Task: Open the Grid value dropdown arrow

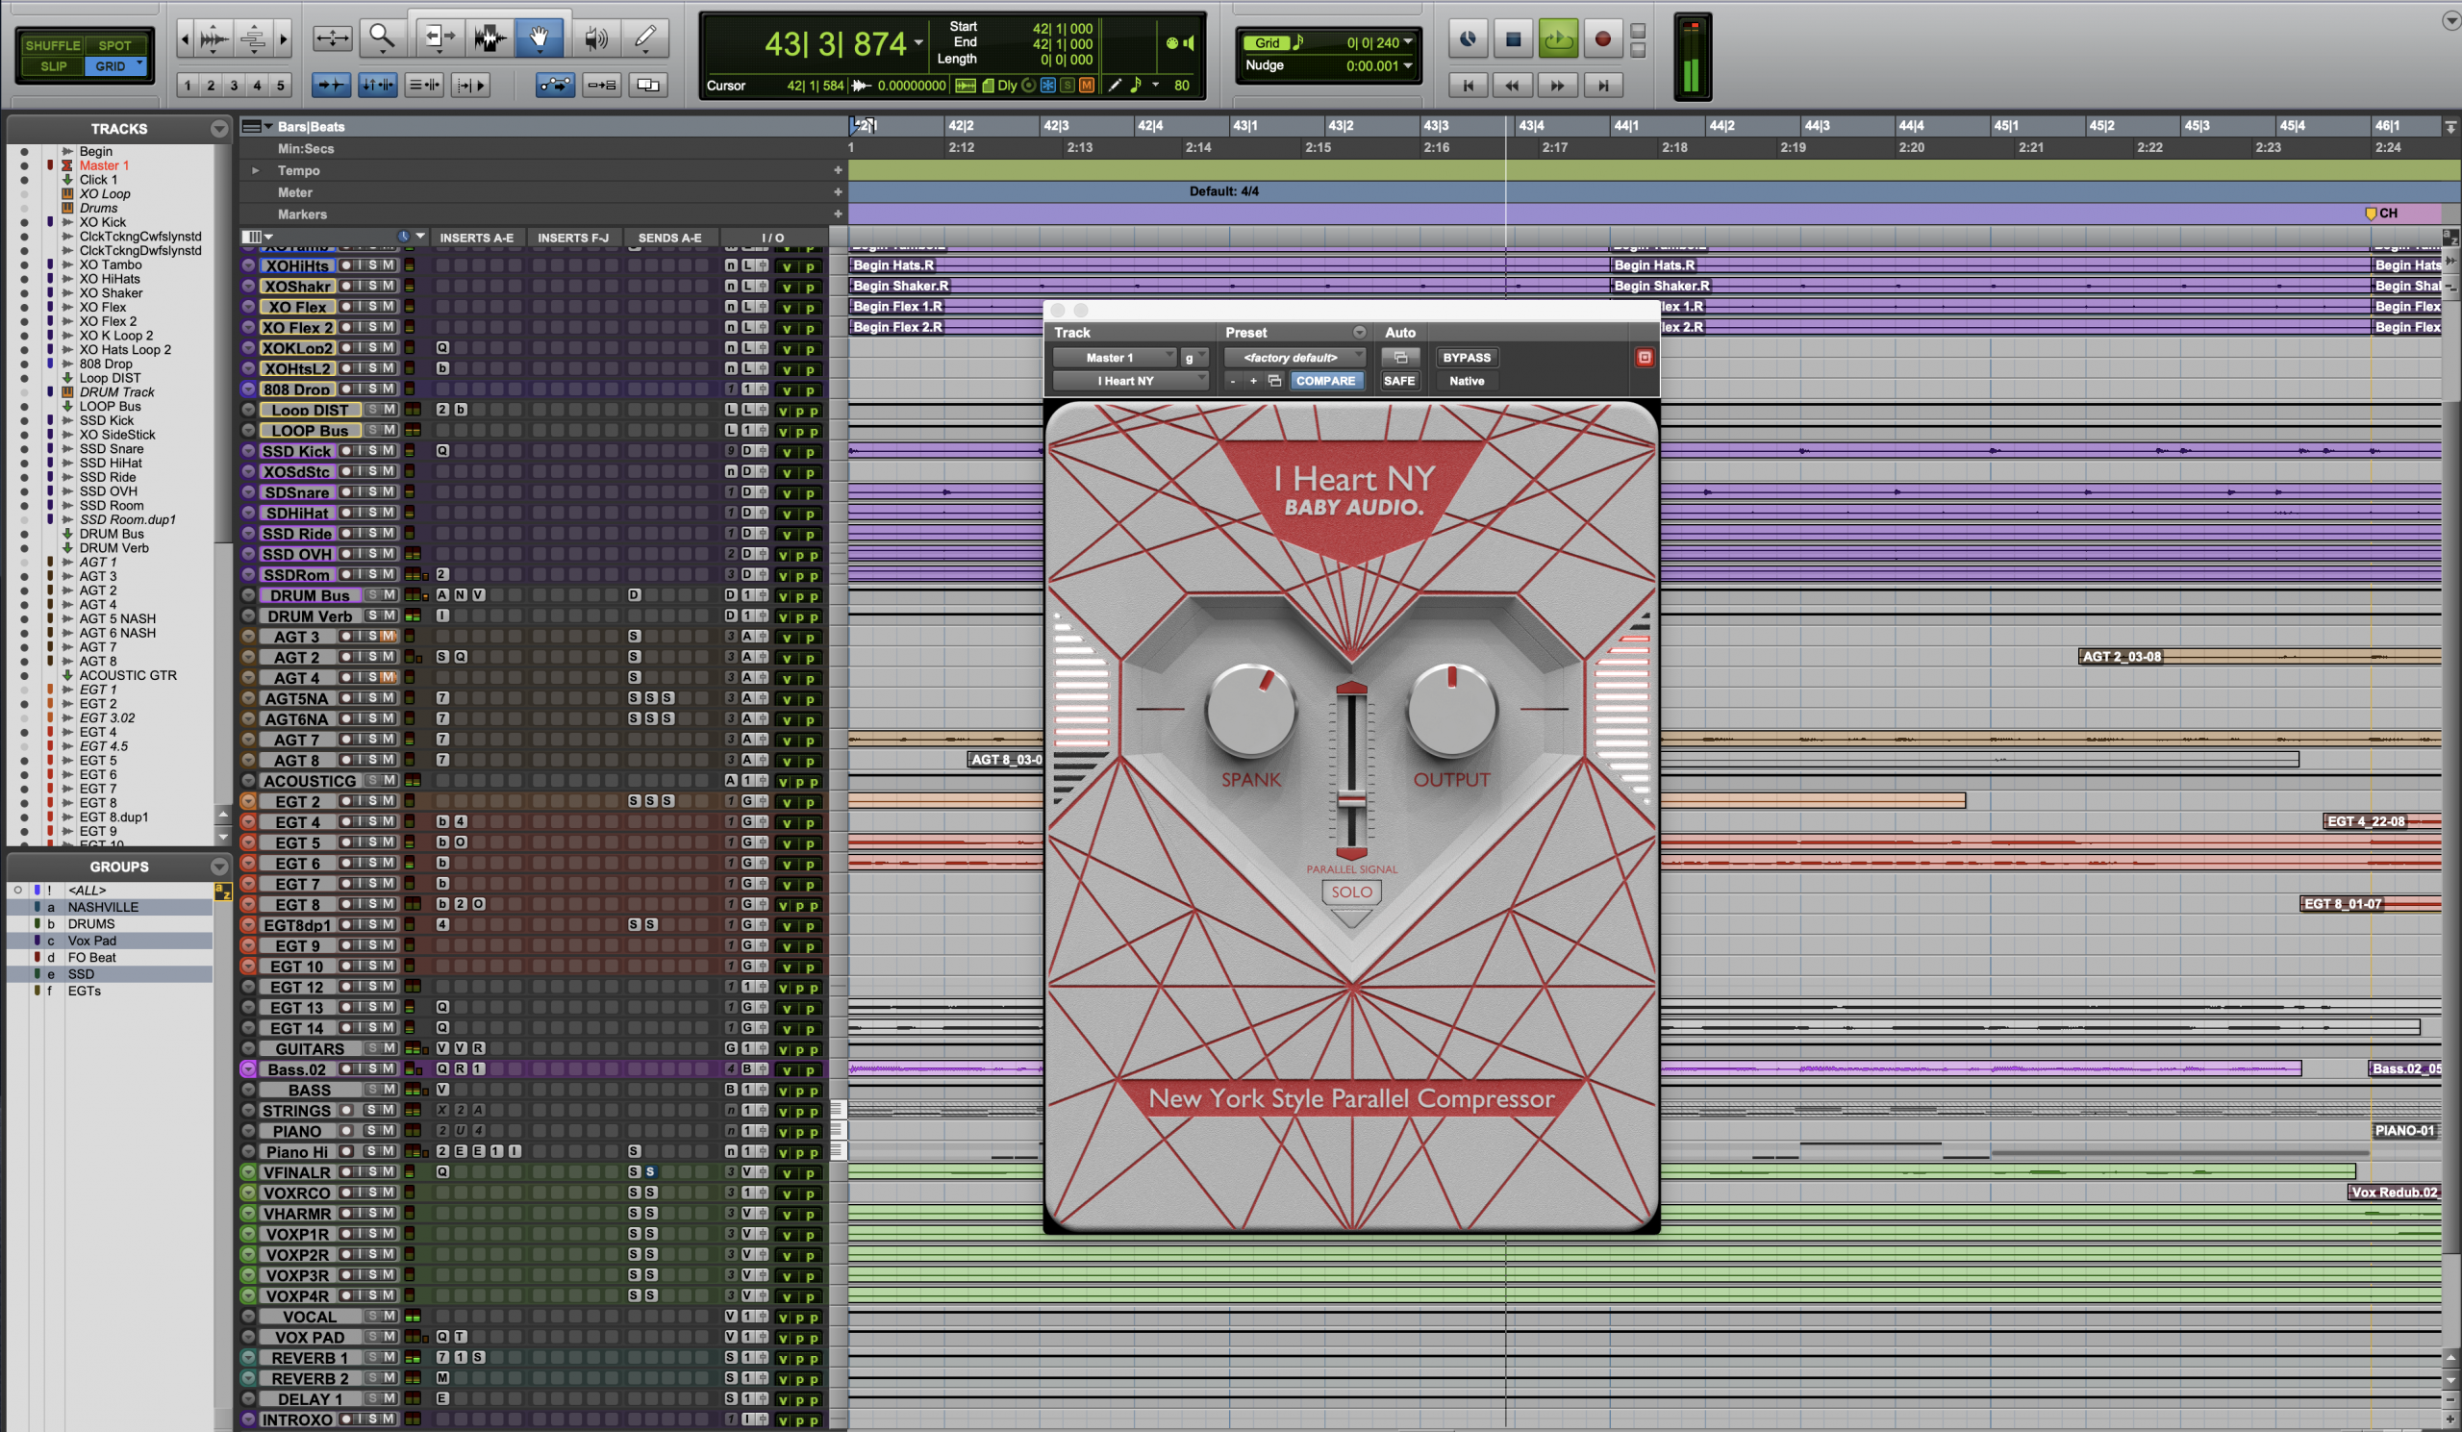Action: click(1408, 43)
